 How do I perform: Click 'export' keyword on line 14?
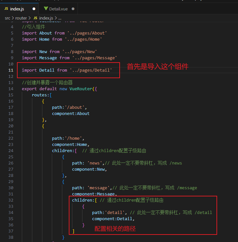tap(29, 89)
